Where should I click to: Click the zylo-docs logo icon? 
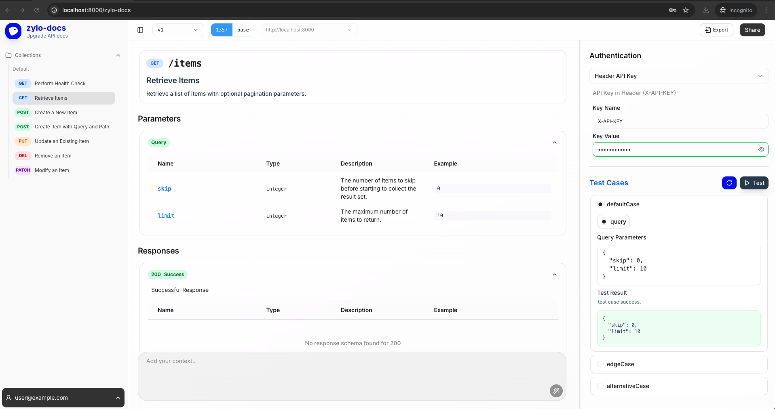click(13, 31)
